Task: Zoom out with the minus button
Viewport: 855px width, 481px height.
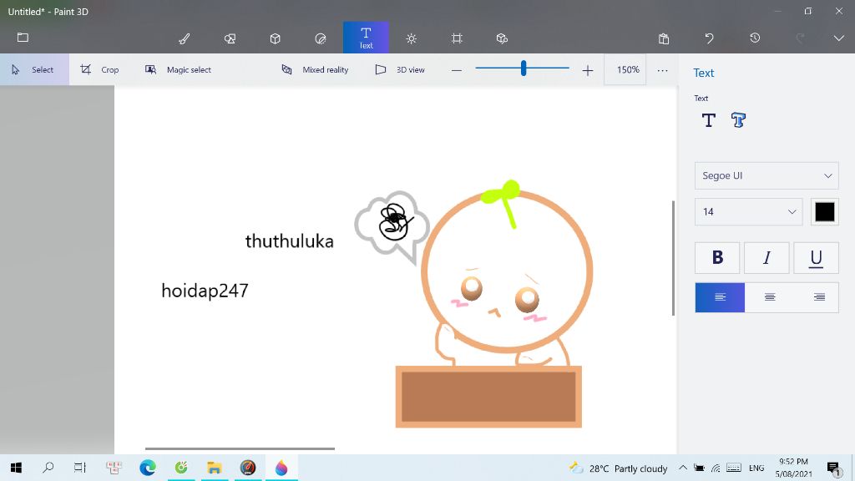Action: pyautogui.click(x=457, y=70)
